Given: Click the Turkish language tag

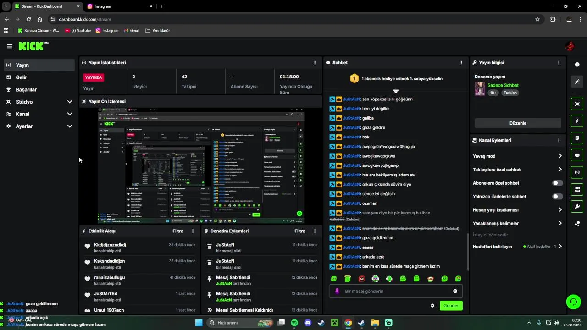Looking at the screenshot, I should [510, 93].
